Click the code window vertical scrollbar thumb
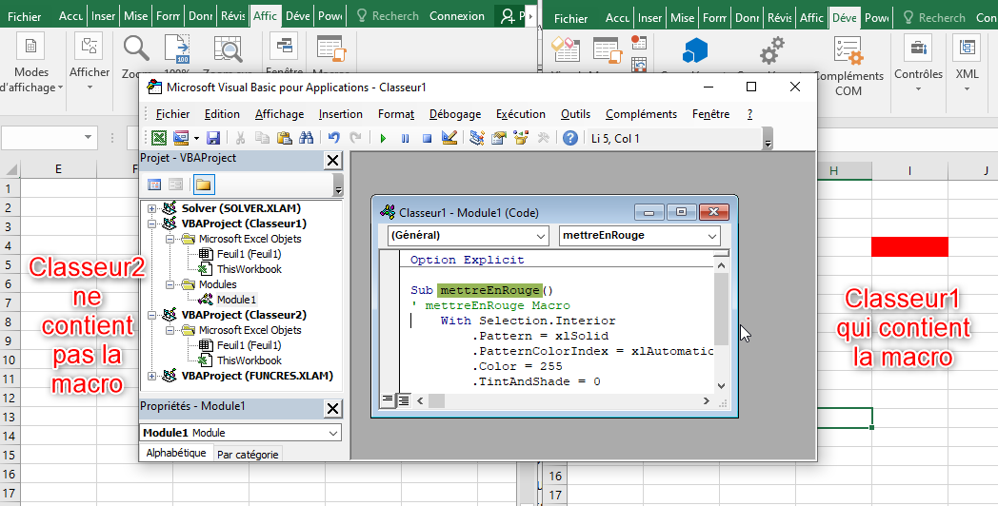 721,309
